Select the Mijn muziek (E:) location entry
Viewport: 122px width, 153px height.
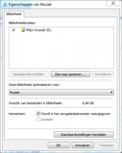tap(36, 30)
